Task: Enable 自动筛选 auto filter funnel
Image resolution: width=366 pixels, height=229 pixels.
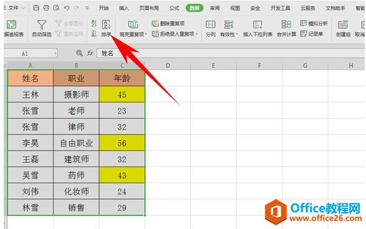Action: 42,28
